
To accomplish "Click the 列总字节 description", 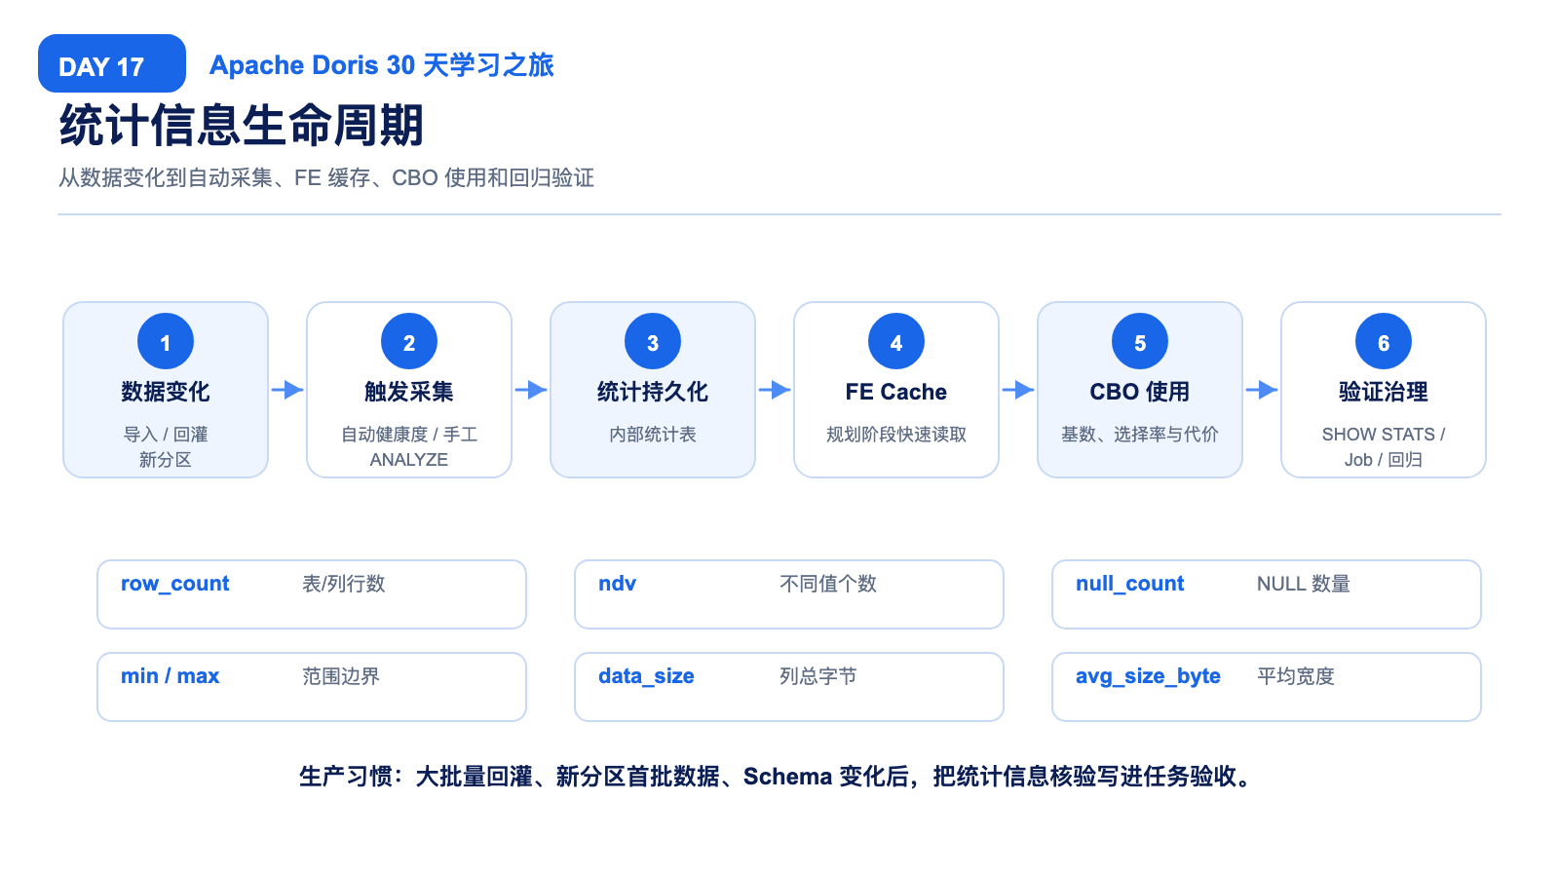I will point(818,676).
